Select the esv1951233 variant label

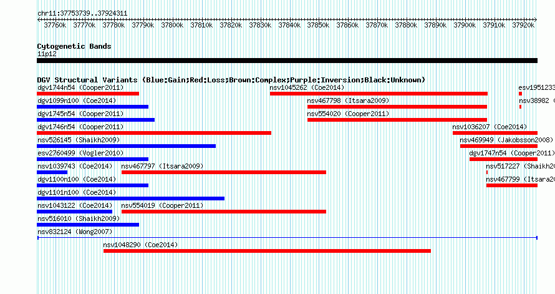[x=536, y=87]
